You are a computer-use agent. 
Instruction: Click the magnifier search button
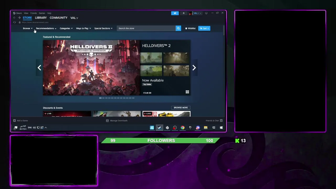[178, 28]
